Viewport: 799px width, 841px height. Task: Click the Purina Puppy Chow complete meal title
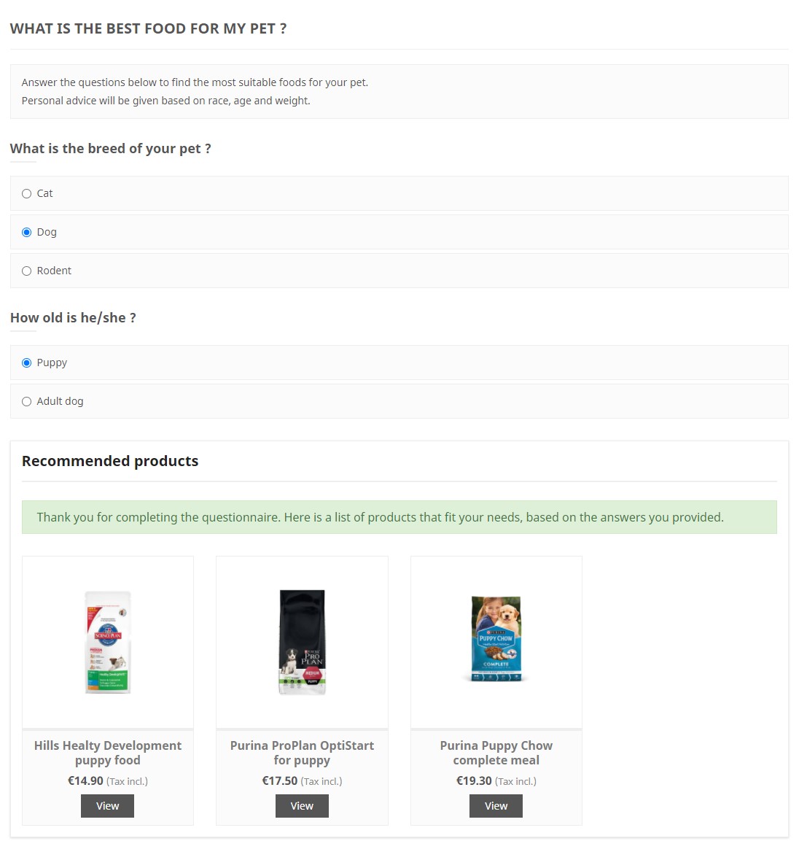496,753
